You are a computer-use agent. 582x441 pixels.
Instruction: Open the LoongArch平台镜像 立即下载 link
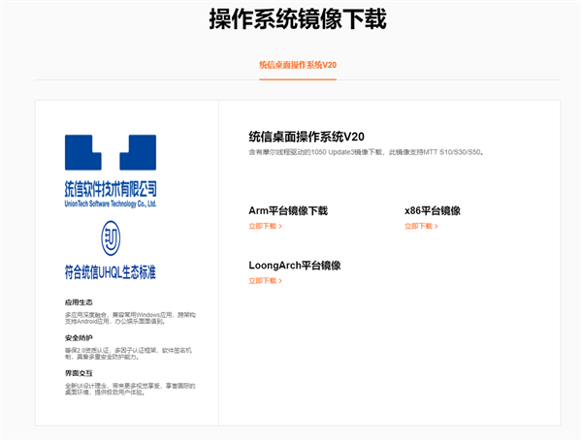[x=266, y=281]
